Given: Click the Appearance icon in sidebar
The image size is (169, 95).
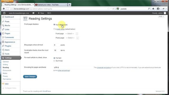Looking at the screenshot, I should [x=3, y=42].
